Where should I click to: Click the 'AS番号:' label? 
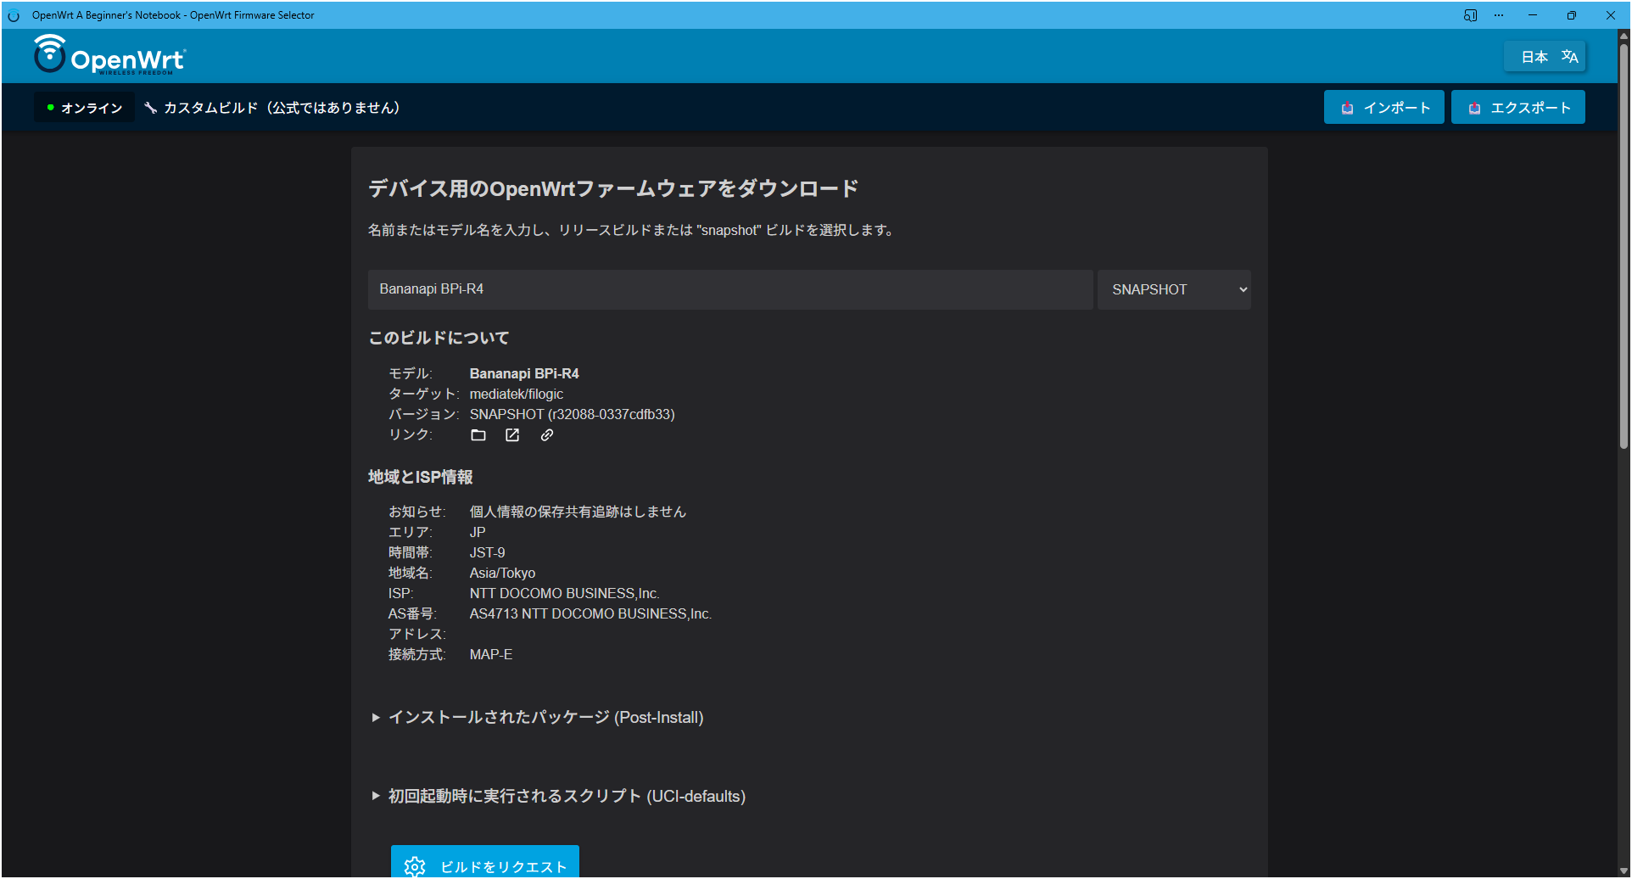(412, 613)
